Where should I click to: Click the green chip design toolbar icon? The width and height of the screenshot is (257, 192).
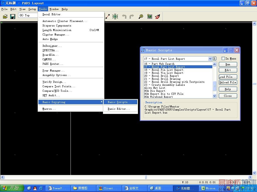(x=115, y=16)
